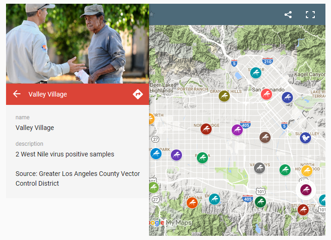331x240 pixels.
Task: Click the 'PORTER RANCH' map label
Action: (193, 89)
